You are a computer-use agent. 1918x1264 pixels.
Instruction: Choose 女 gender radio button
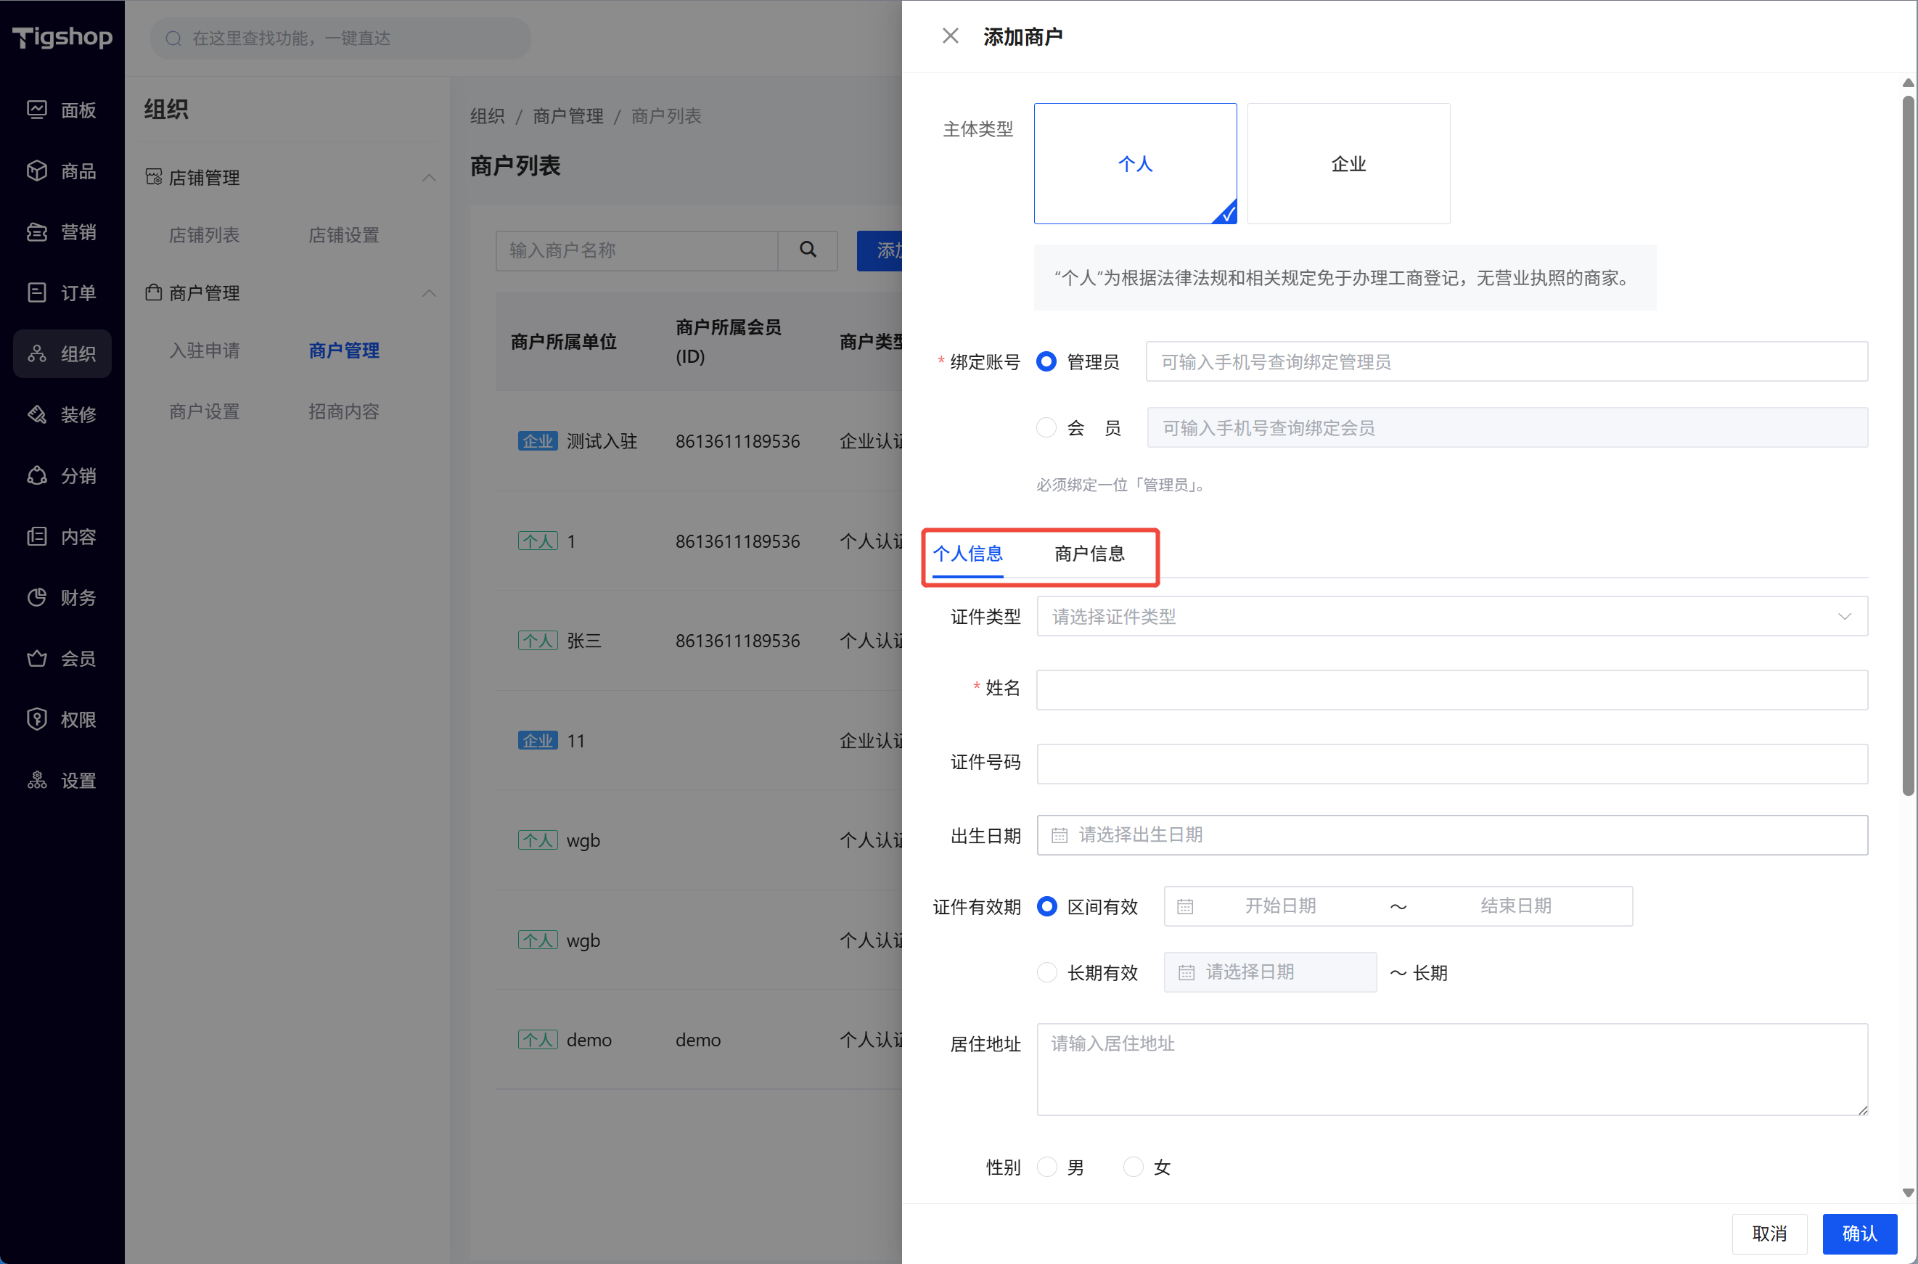coord(1133,1167)
